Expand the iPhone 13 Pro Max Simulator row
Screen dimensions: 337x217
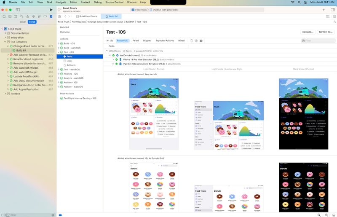pyautogui.click(x=113, y=59)
